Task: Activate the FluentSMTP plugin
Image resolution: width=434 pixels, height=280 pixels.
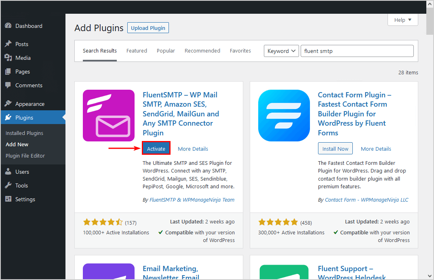Action: click(156, 149)
